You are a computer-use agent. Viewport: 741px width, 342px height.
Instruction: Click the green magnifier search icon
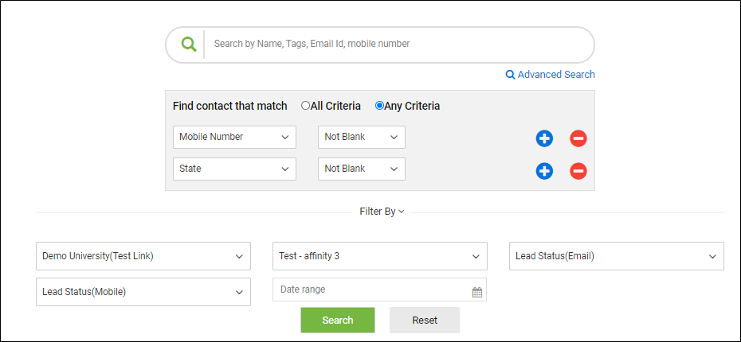pos(189,45)
